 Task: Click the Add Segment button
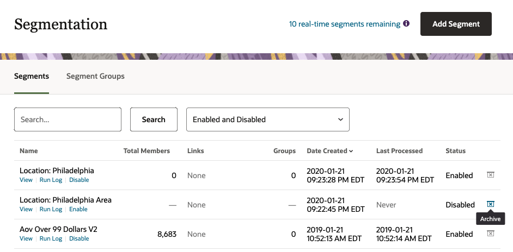tap(456, 24)
